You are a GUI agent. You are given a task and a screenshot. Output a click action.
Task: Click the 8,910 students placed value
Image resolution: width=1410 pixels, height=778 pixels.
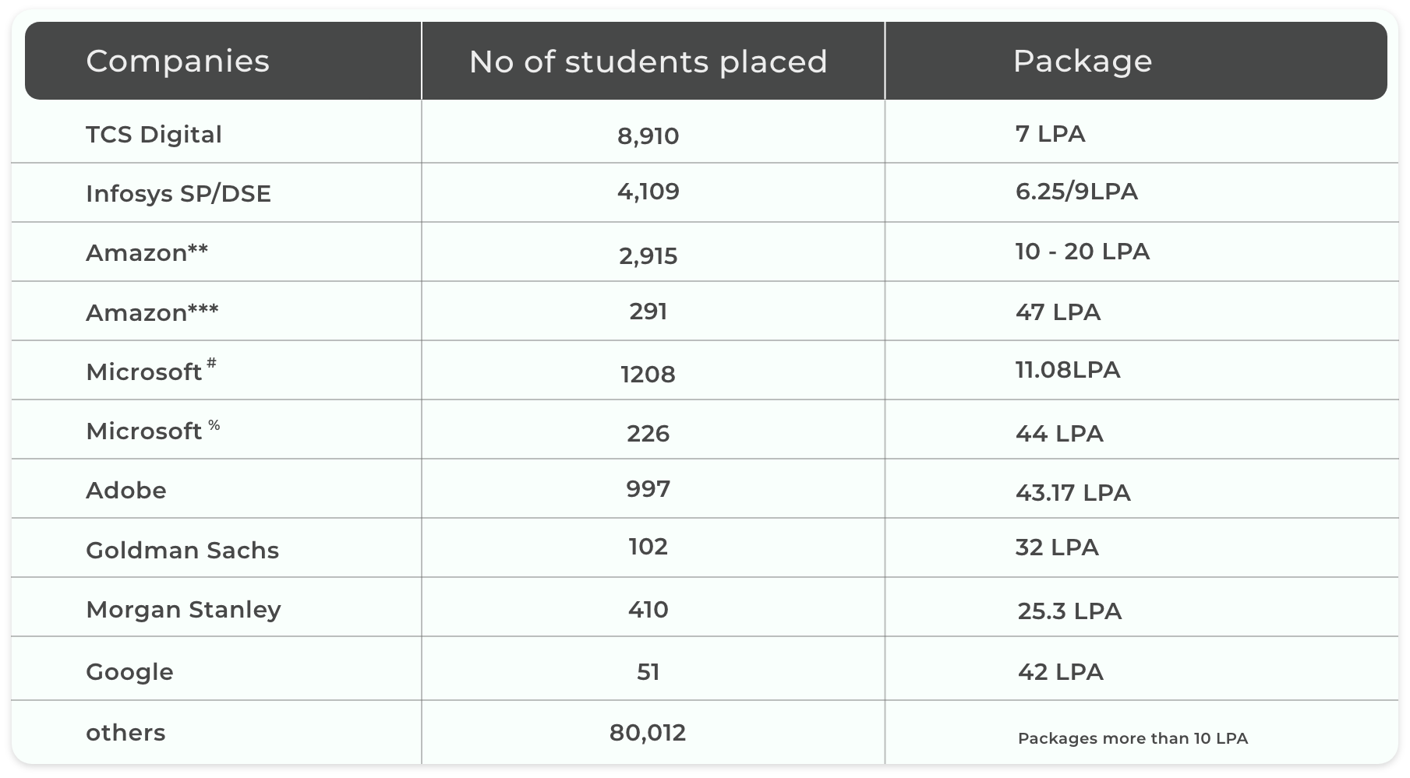click(x=648, y=136)
